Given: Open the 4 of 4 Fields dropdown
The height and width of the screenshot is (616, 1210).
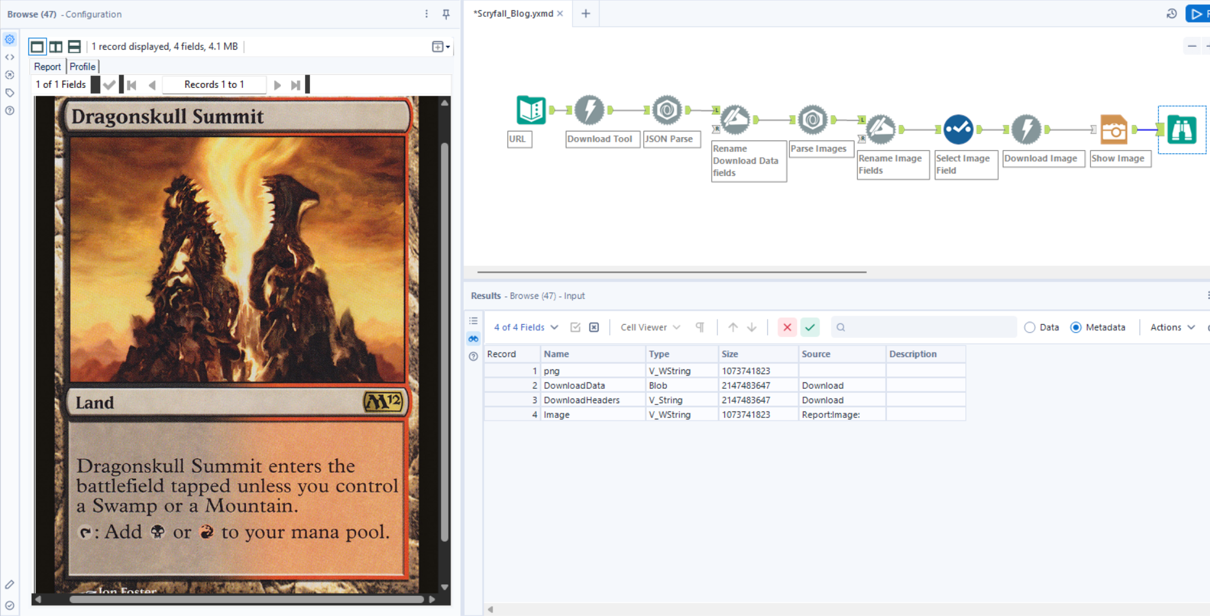Looking at the screenshot, I should [x=526, y=327].
